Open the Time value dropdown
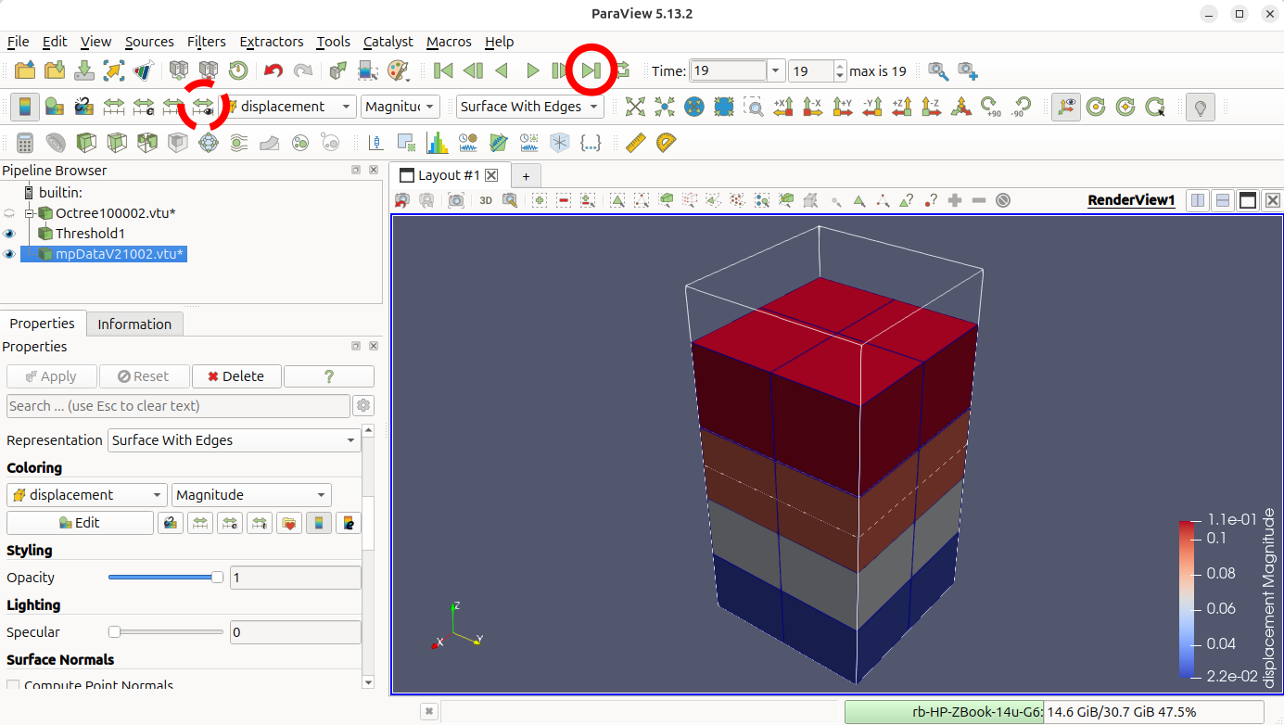The height and width of the screenshot is (725, 1284). coord(776,70)
